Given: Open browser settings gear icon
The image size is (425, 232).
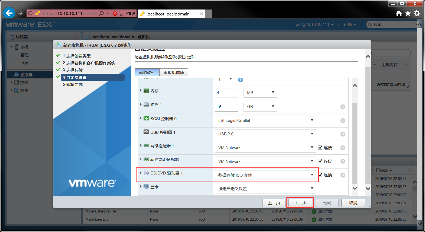Looking at the screenshot, I should 417,13.
